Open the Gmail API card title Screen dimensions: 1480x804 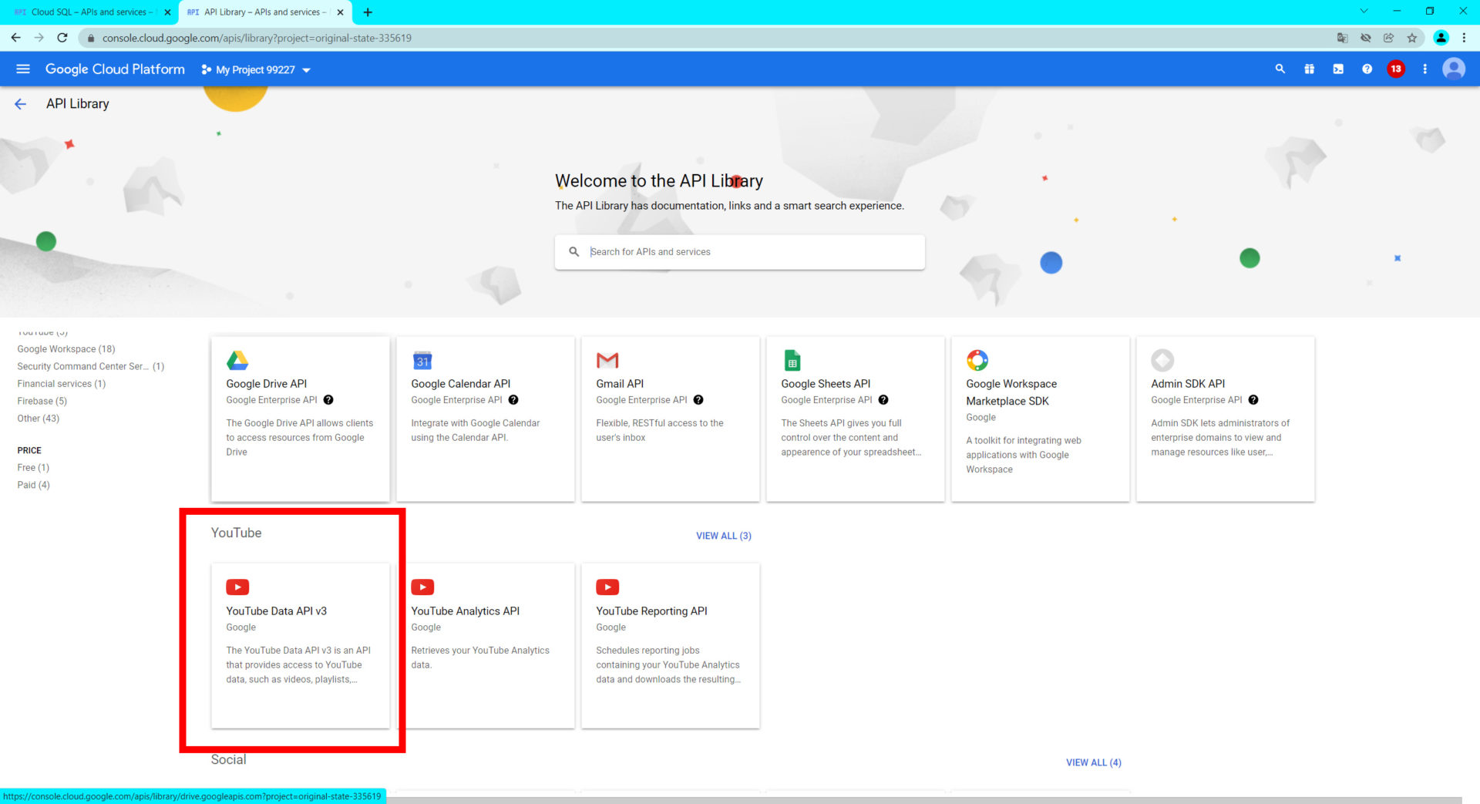pos(620,384)
